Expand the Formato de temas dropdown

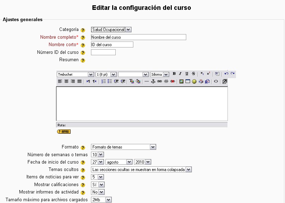(123, 147)
